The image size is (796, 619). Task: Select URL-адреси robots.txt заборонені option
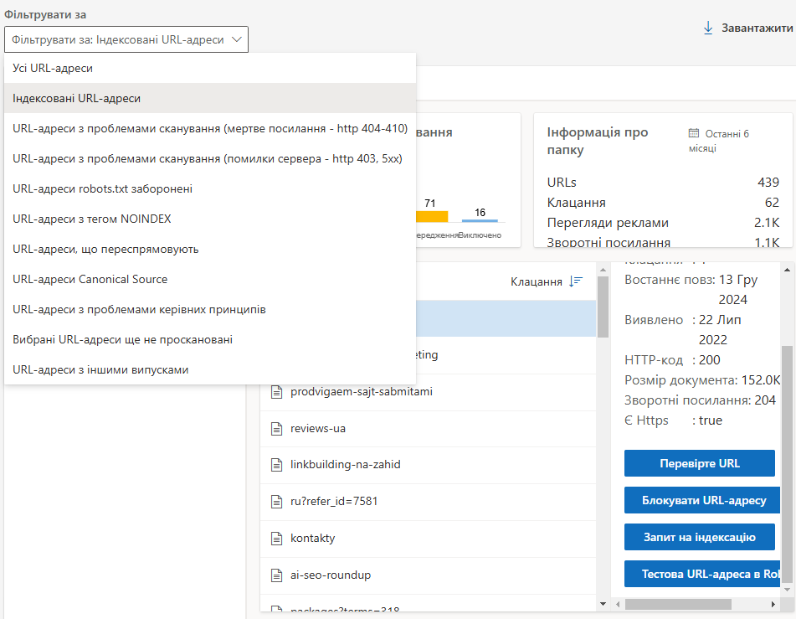click(102, 188)
